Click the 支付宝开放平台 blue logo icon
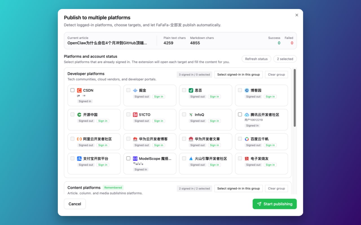 coord(79,159)
